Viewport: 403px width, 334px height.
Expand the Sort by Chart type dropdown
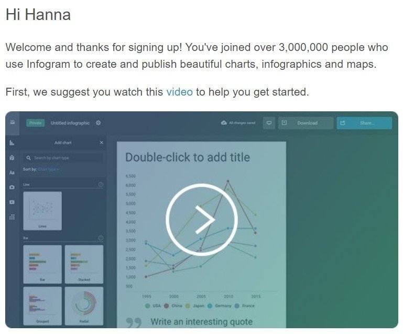click(x=49, y=169)
